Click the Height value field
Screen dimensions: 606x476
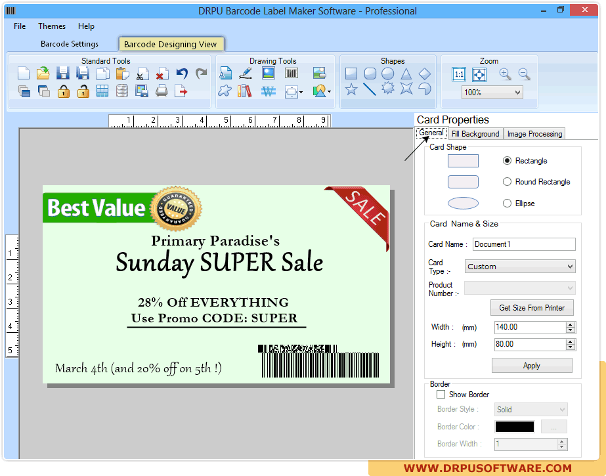(530, 344)
